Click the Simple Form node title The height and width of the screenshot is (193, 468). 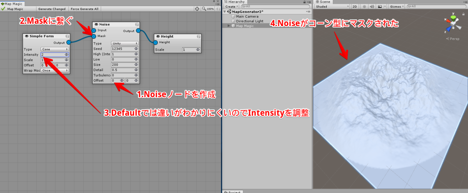[42, 36]
